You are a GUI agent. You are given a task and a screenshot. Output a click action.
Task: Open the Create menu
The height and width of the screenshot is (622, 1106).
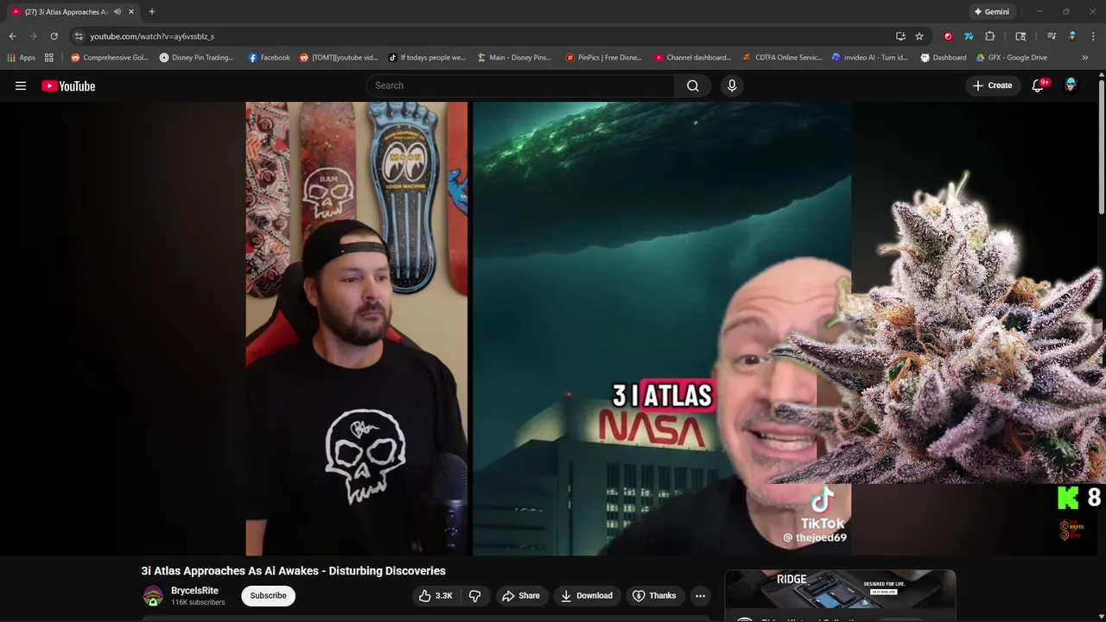pos(992,86)
